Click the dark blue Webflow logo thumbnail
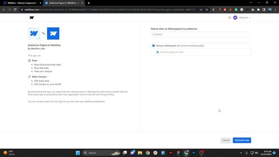This screenshot has height=157, width=279. 53,34
